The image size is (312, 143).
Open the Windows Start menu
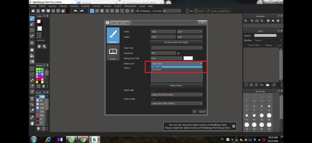[x=34, y=139]
